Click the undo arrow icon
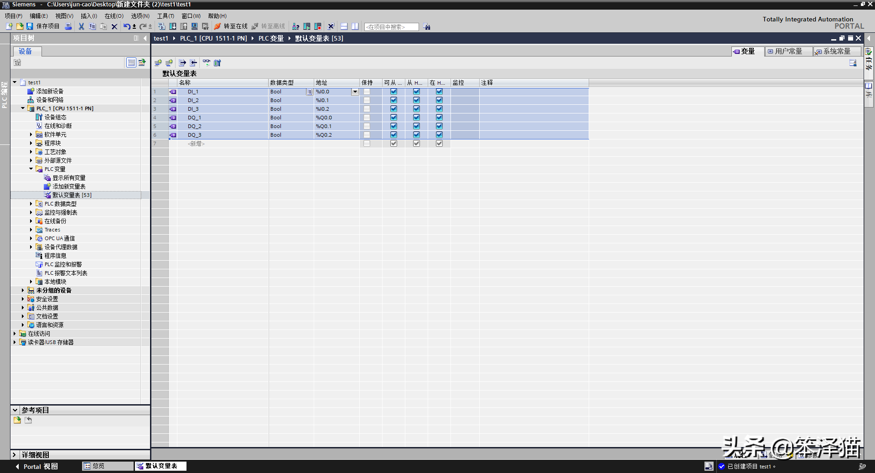This screenshot has height=473, width=875. [126, 26]
